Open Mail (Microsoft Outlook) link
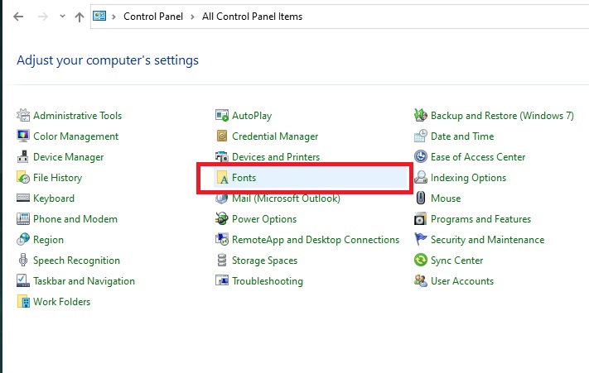Screen dimensions: 589x373 pos(287,198)
